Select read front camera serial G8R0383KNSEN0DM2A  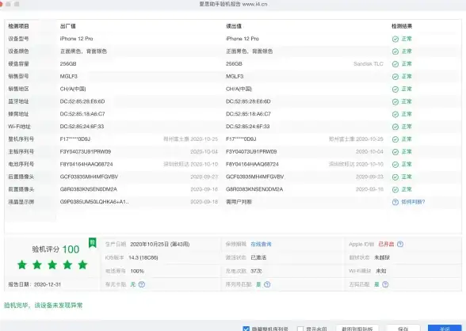(254, 189)
